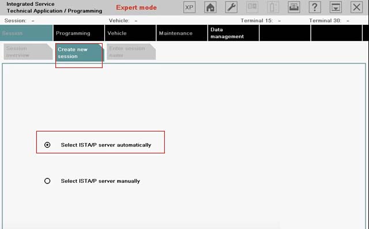Screen dimensions: 369x229
Task: Click the greyed-out dual-page icon
Action: click(x=252, y=7)
